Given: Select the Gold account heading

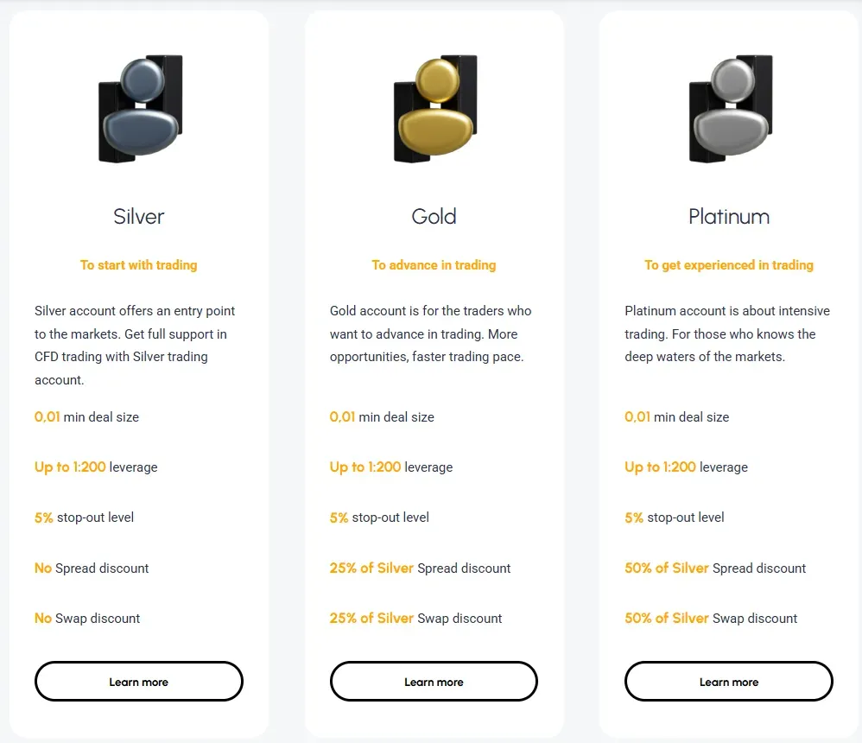Looking at the screenshot, I should click(434, 216).
